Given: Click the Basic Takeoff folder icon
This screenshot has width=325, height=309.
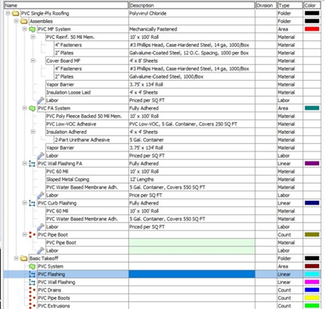Looking at the screenshot, I should [24, 259].
